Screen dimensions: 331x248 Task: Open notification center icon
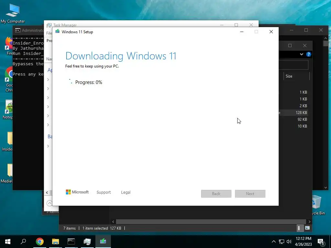pos(321,242)
